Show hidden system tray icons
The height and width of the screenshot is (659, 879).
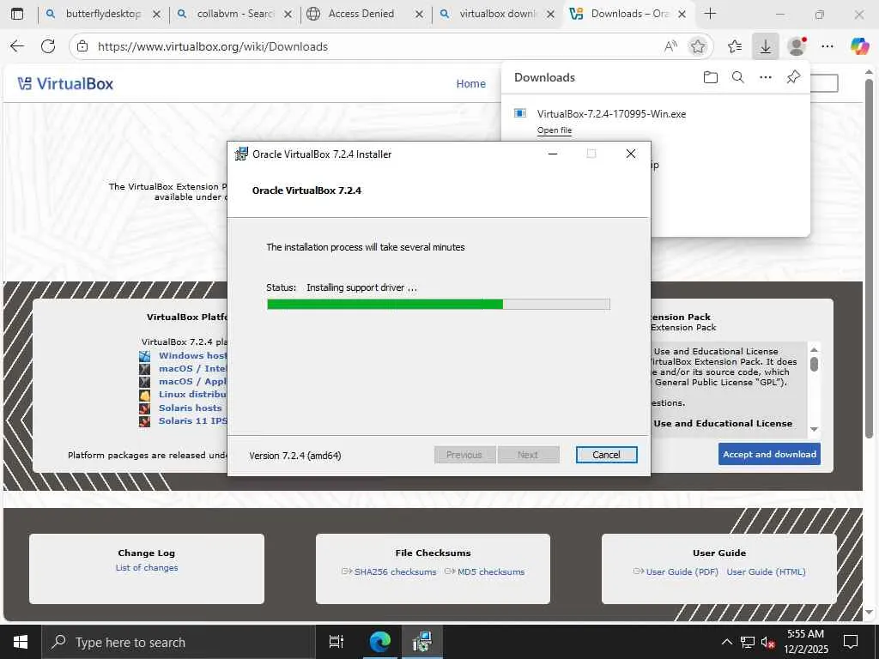(726, 642)
